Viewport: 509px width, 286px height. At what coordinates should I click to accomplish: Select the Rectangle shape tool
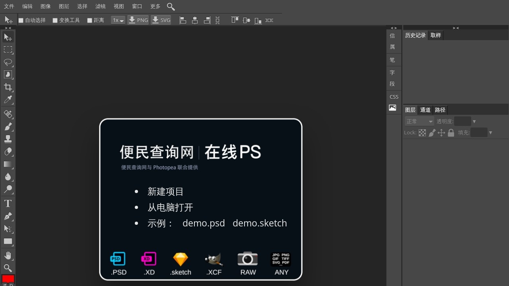coord(8,241)
